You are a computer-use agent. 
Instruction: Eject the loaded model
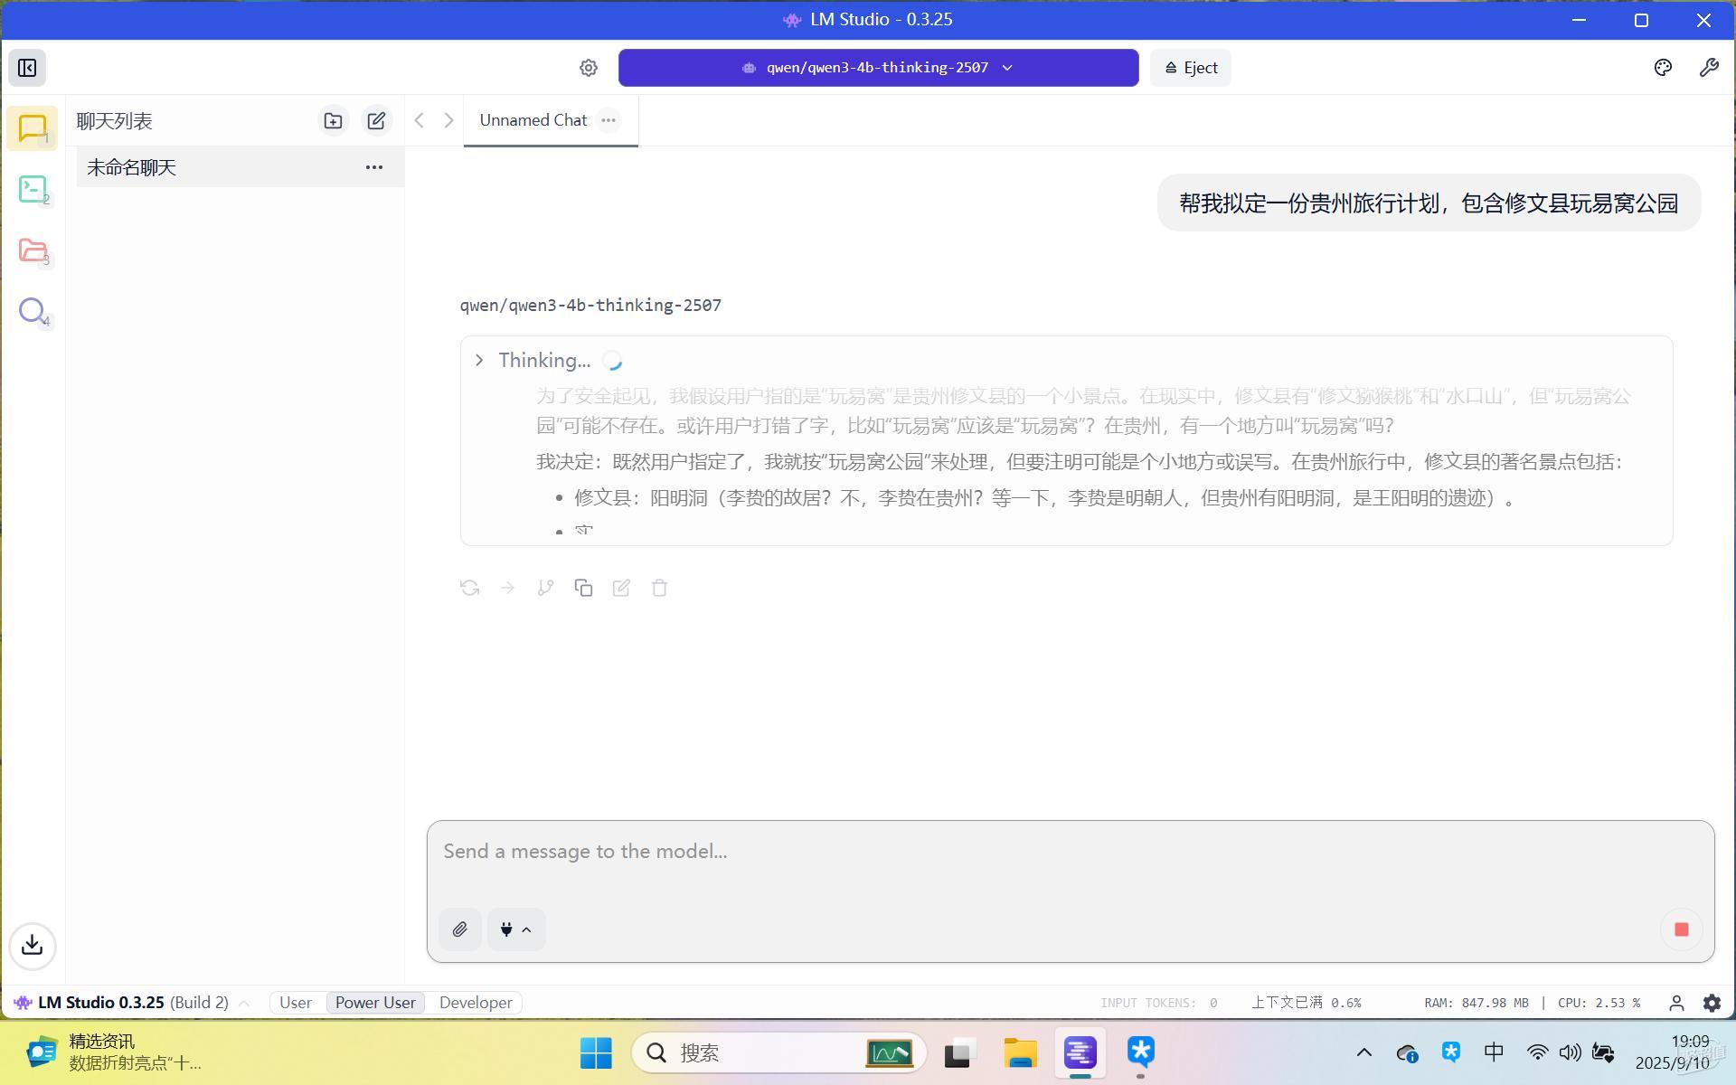pos(1190,68)
